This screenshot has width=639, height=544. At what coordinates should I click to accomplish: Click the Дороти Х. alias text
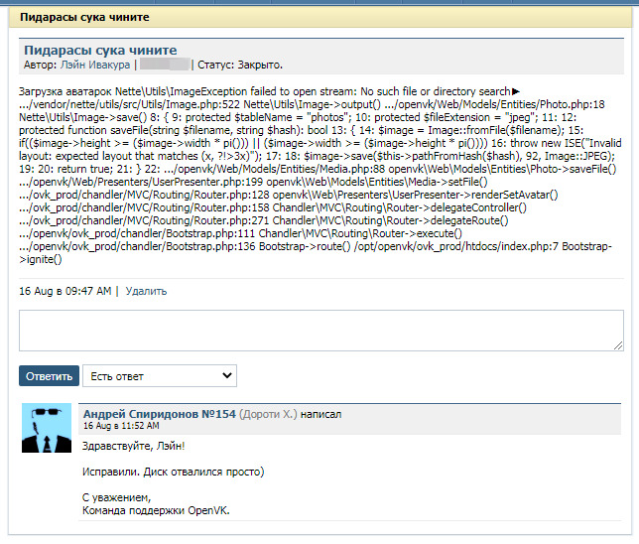click(x=268, y=413)
